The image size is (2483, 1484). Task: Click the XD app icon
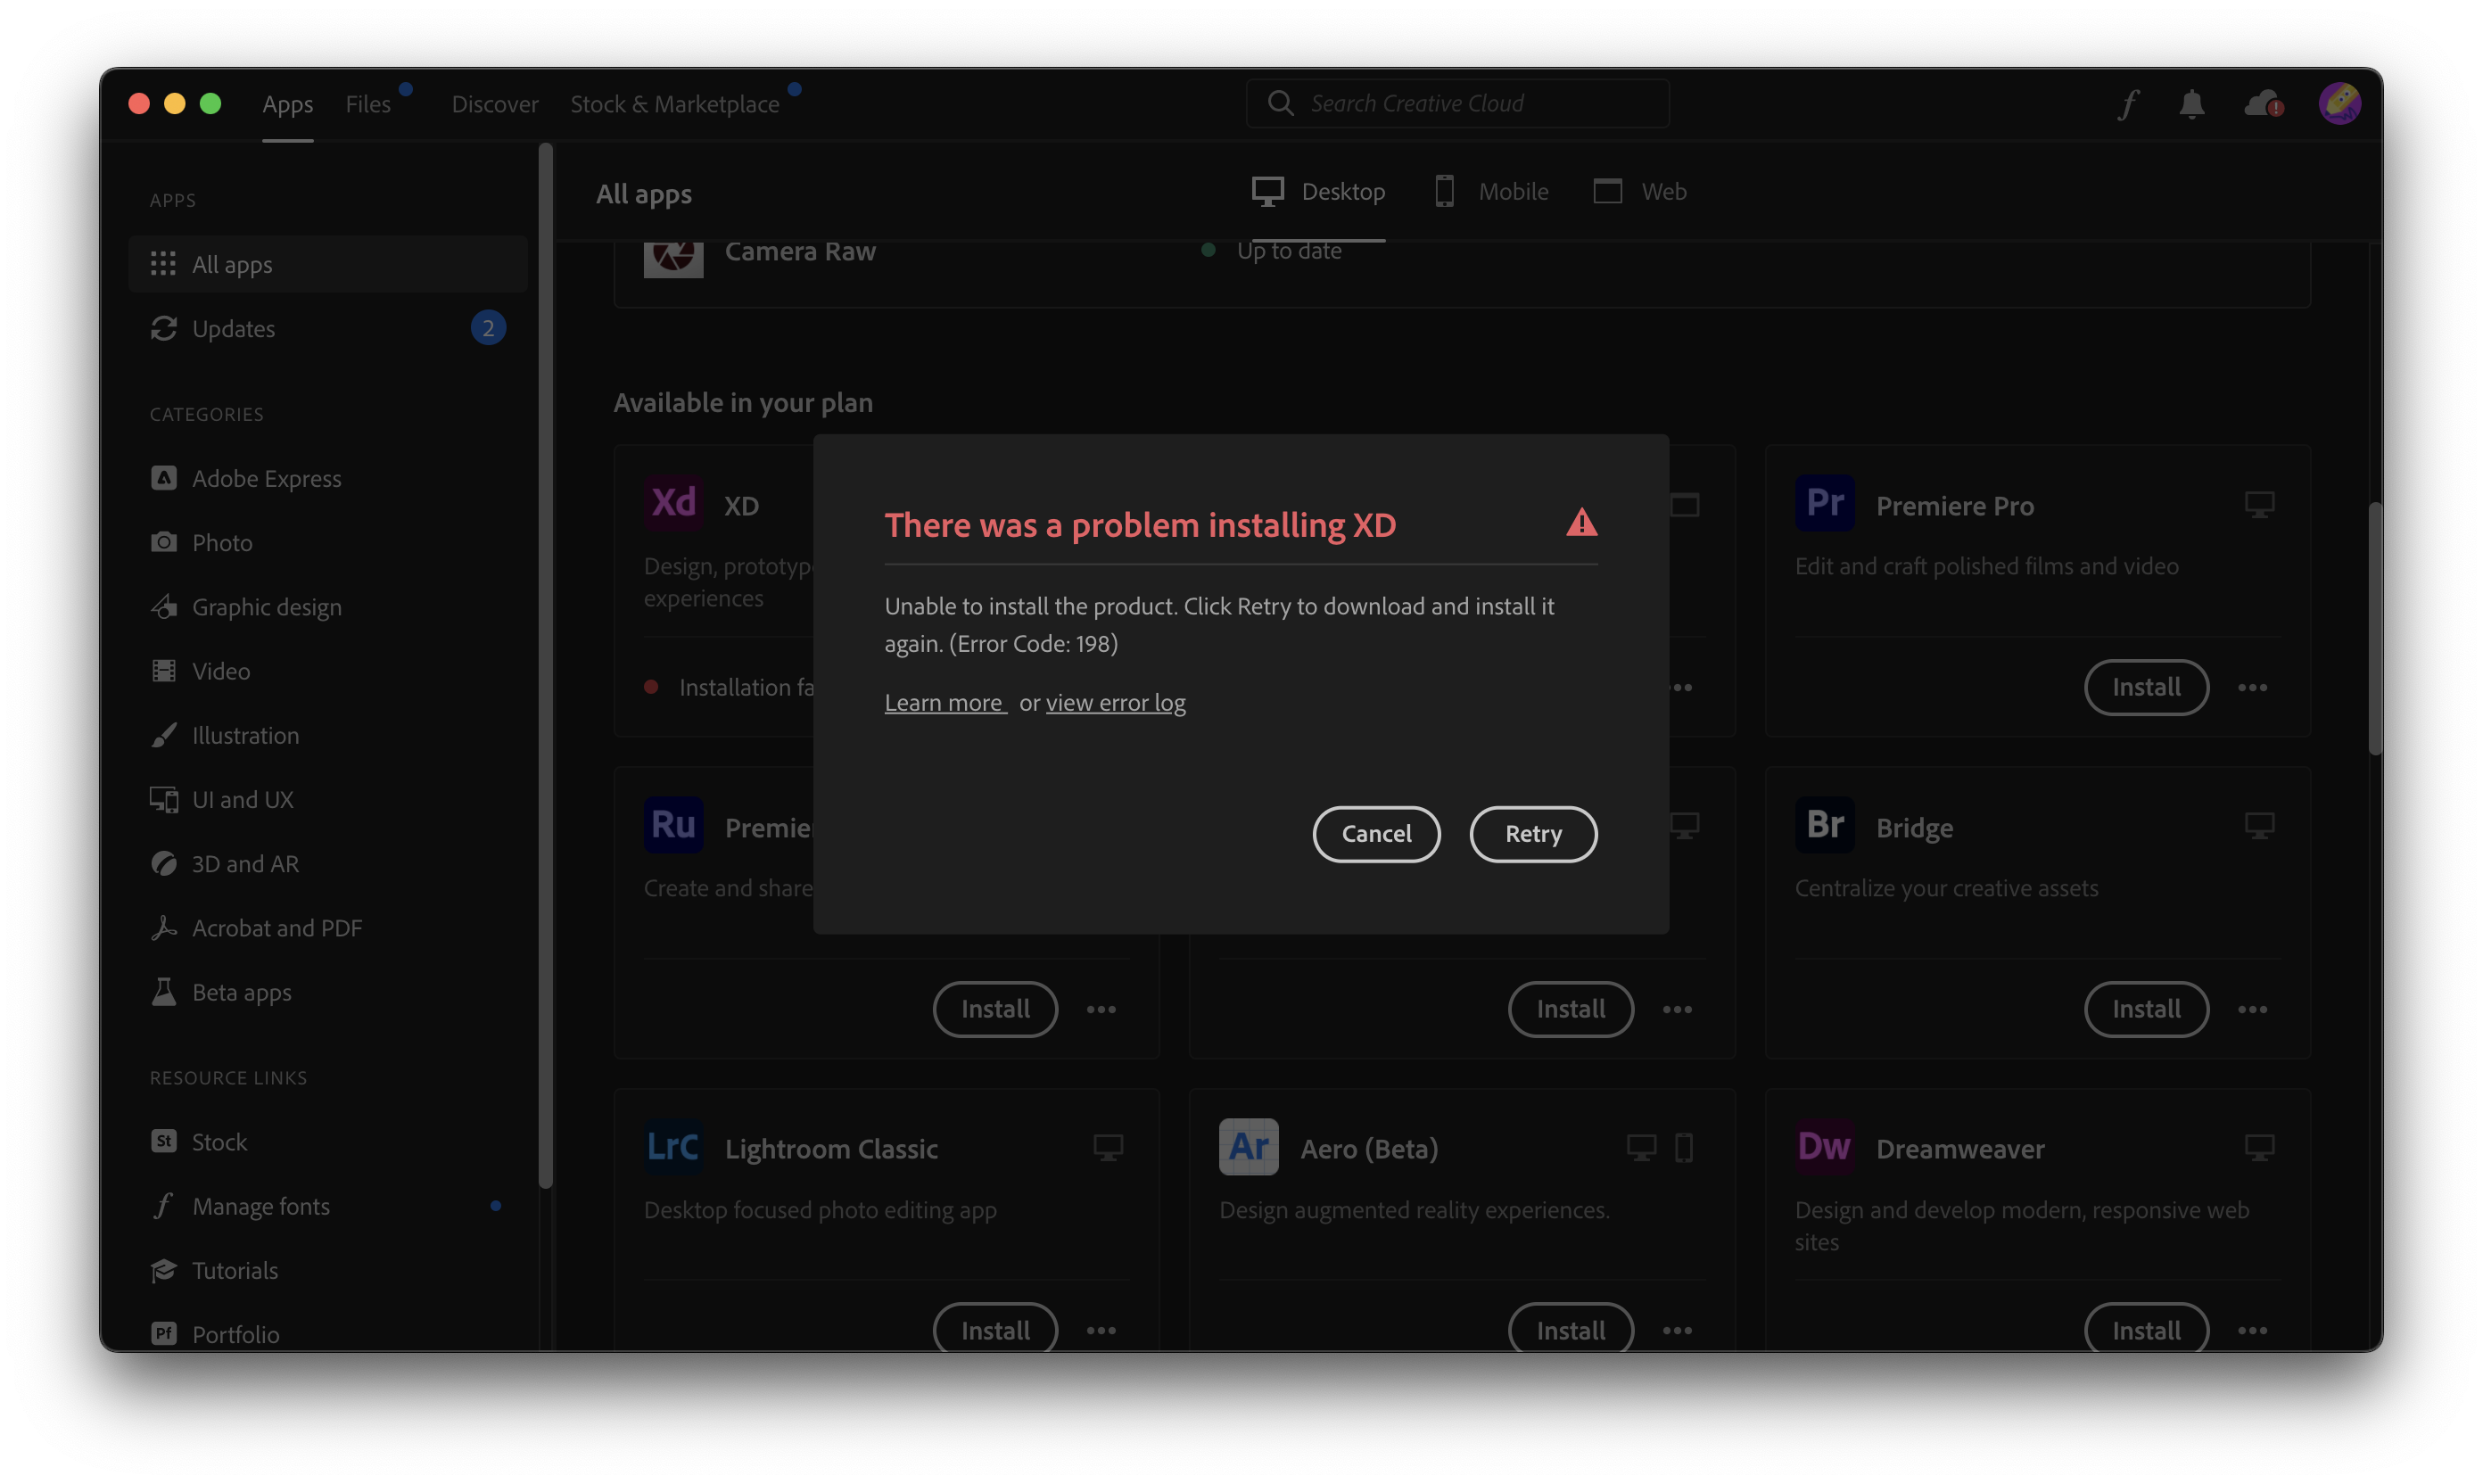(x=673, y=503)
